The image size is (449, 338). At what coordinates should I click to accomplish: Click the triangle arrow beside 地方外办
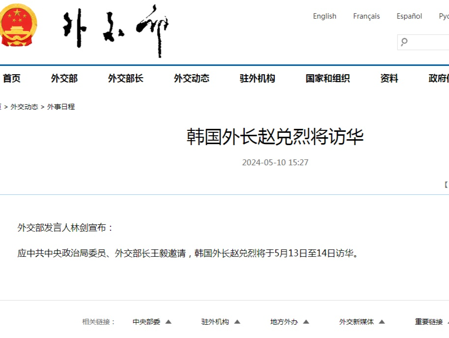point(306,322)
